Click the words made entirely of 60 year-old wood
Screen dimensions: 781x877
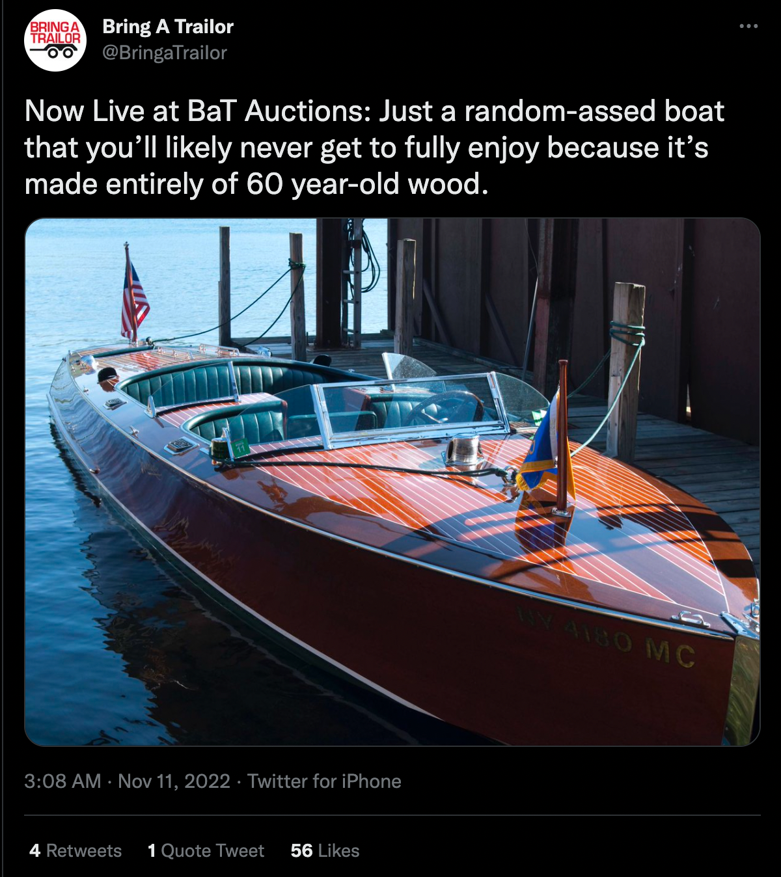click(256, 184)
